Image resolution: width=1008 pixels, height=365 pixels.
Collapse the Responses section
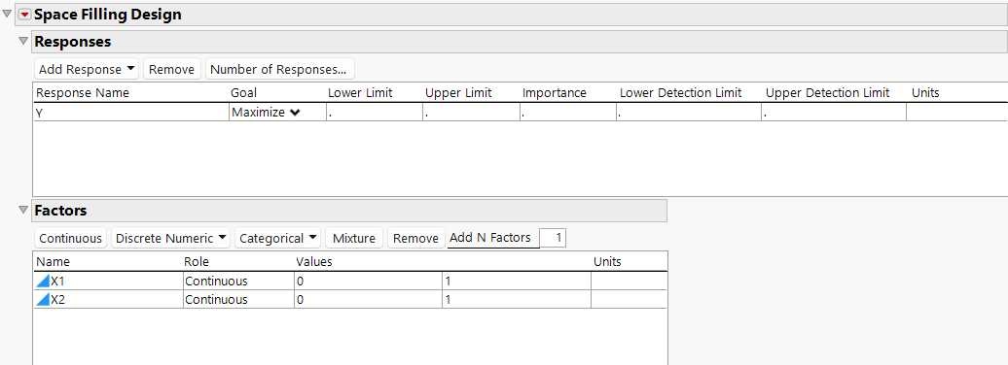pyautogui.click(x=23, y=41)
